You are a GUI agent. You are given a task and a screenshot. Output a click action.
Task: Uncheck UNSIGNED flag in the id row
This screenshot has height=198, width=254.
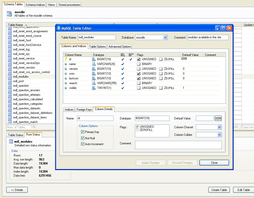(x=138, y=59)
